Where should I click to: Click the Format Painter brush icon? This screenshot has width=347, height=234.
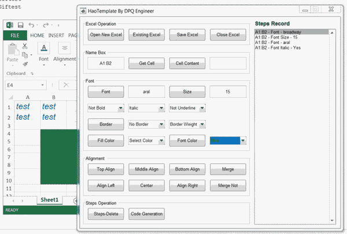25,64
